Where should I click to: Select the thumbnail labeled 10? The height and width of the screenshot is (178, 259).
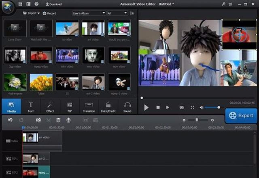pyautogui.click(x=67, y=82)
